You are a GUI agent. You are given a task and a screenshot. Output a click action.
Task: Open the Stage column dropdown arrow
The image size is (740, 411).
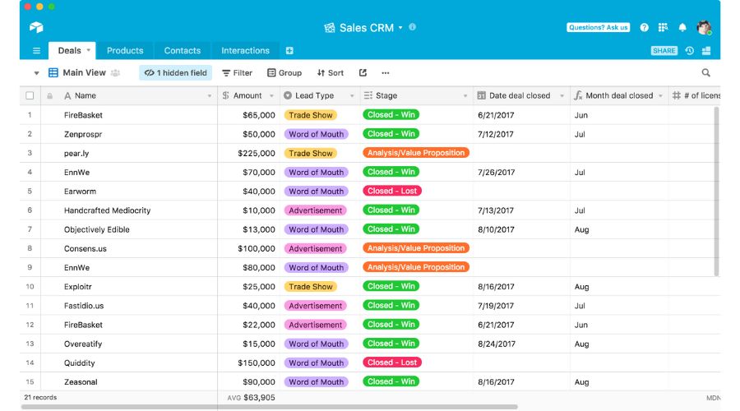coord(465,96)
